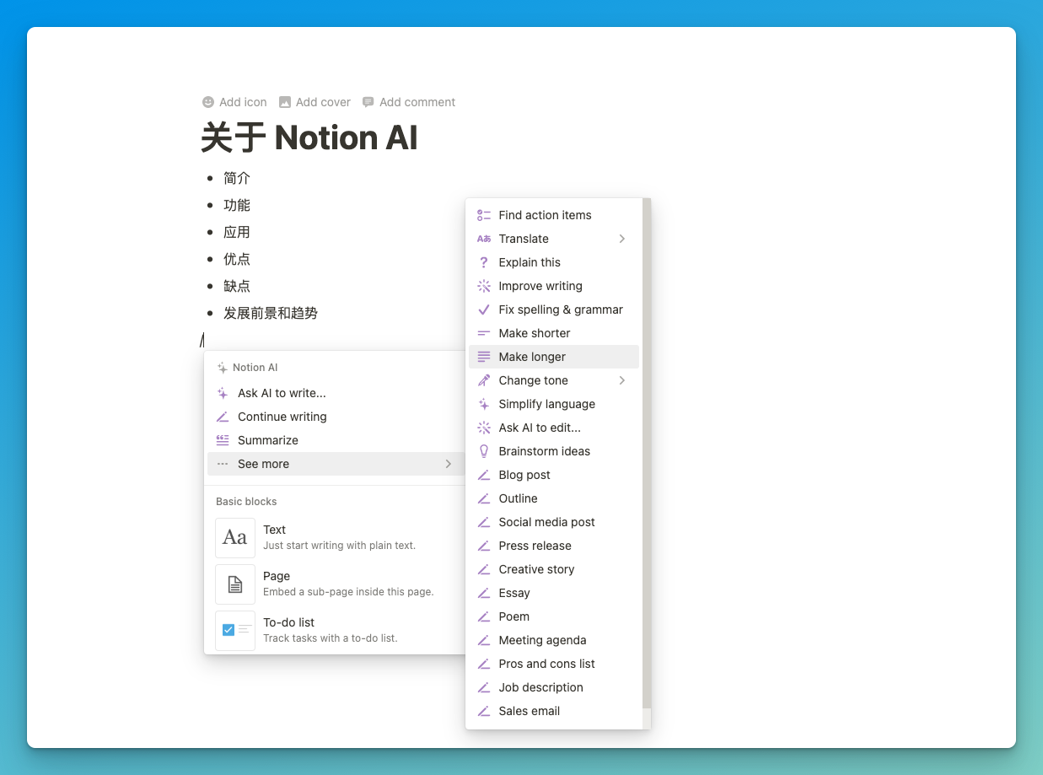1043x775 pixels.
Task: Click the Summarize icon in the Notion AI menu
Action: [222, 439]
